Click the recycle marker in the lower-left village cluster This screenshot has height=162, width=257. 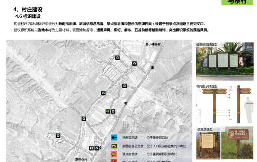coord(58,135)
